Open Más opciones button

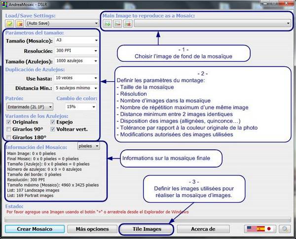tap(90, 229)
